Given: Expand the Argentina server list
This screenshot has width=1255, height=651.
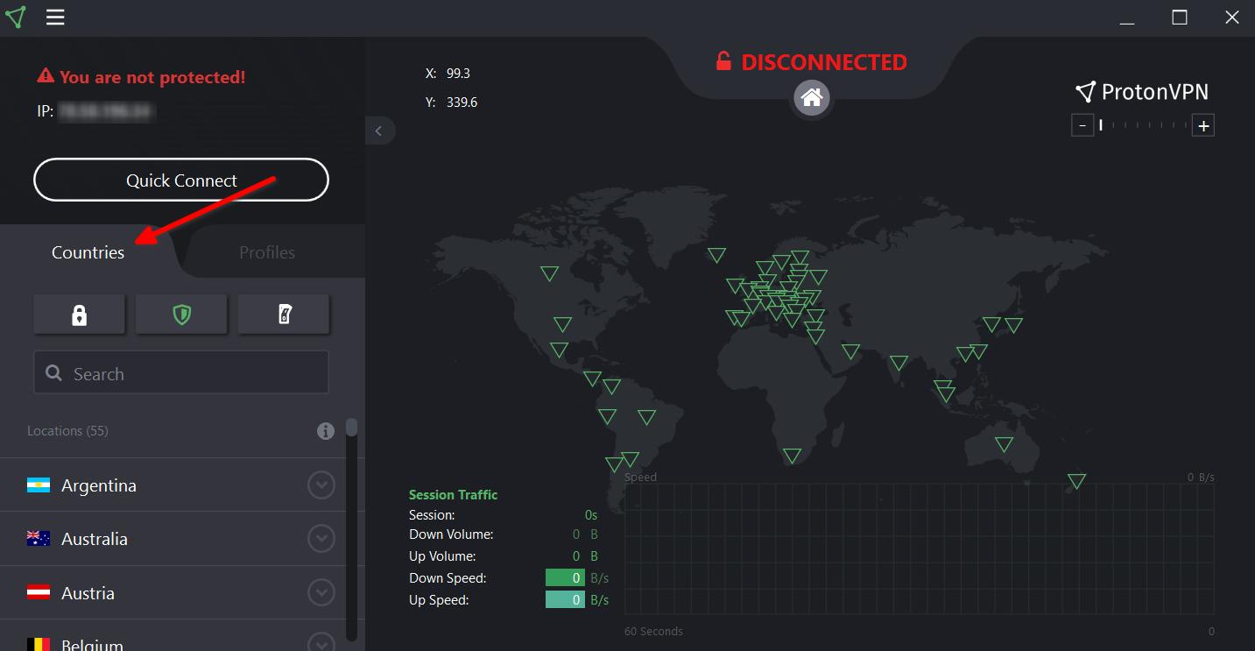Looking at the screenshot, I should (x=321, y=485).
